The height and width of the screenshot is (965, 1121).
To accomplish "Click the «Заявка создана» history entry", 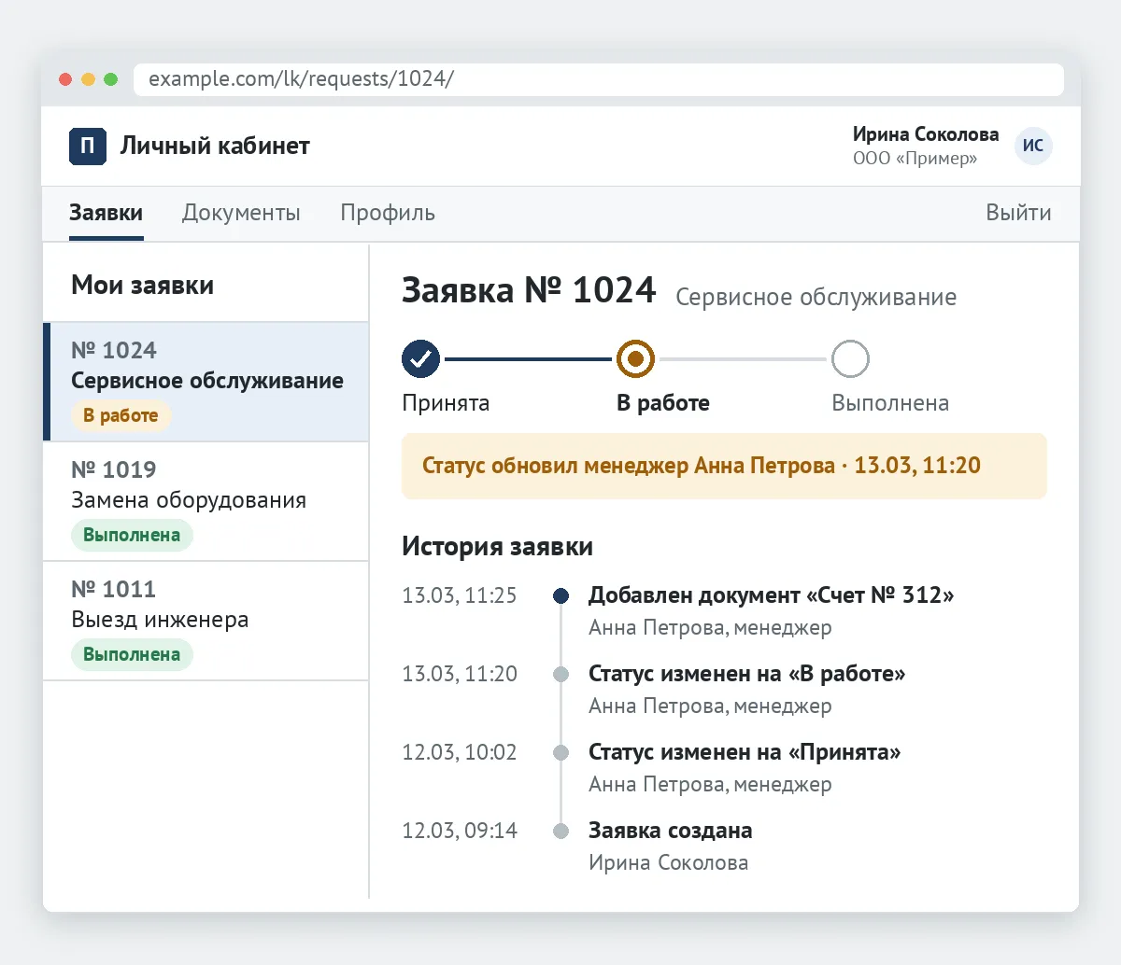I will click(671, 831).
